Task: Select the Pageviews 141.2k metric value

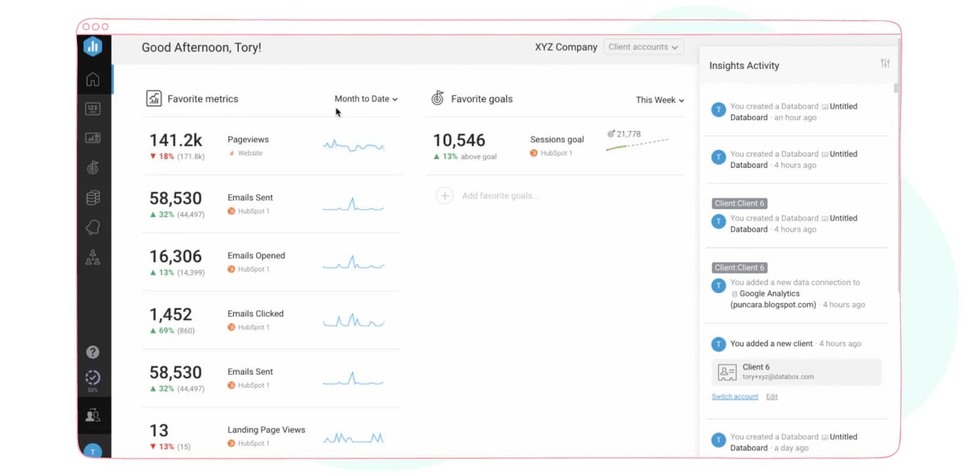Action: point(176,140)
